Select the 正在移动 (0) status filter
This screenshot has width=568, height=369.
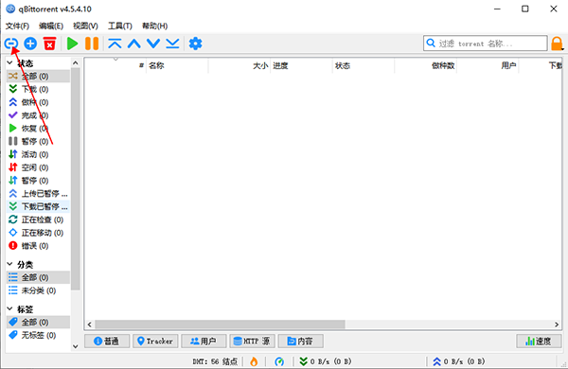tap(38, 233)
